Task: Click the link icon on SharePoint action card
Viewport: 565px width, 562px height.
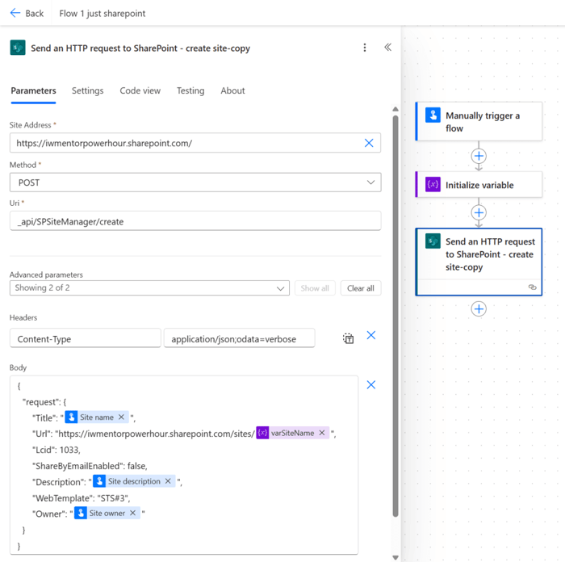Action: click(x=532, y=287)
